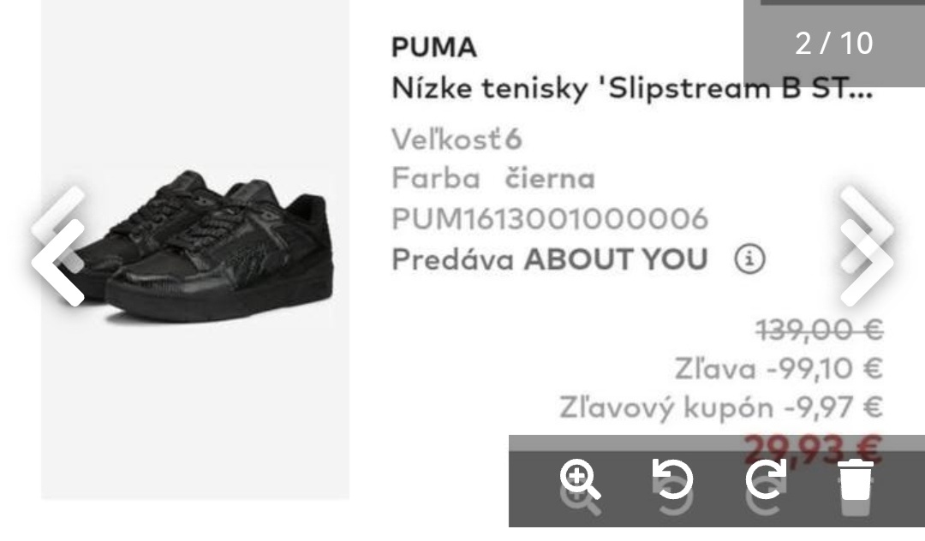Select the PUMA brand name
925x541 pixels.
pyautogui.click(x=433, y=48)
